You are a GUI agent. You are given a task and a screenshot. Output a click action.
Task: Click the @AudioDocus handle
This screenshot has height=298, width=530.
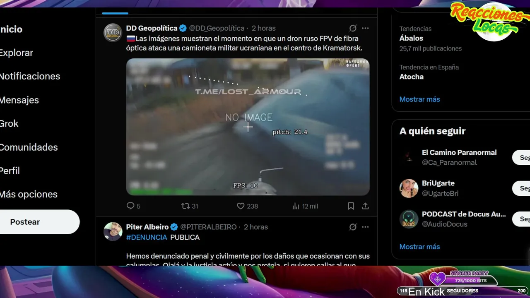(445, 224)
